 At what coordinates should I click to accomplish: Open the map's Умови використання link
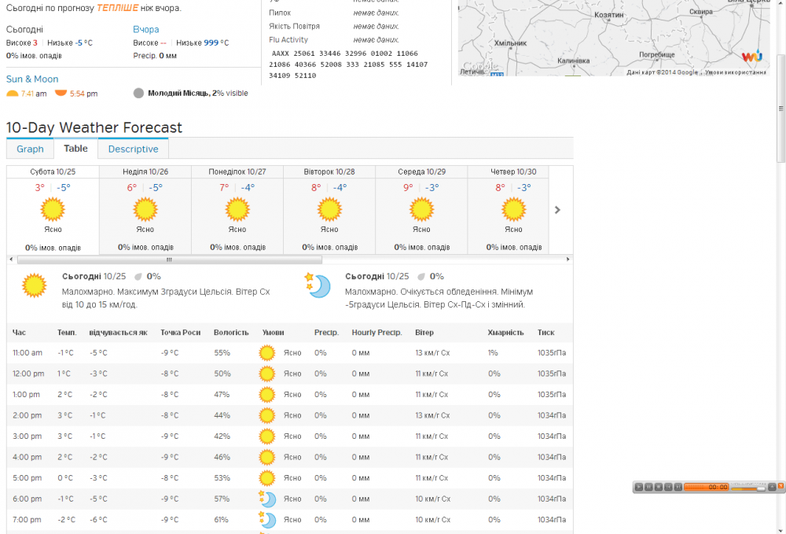(x=736, y=72)
